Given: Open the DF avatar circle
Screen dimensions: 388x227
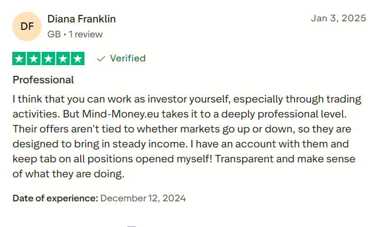Looking at the screenshot, I should 27,26.
